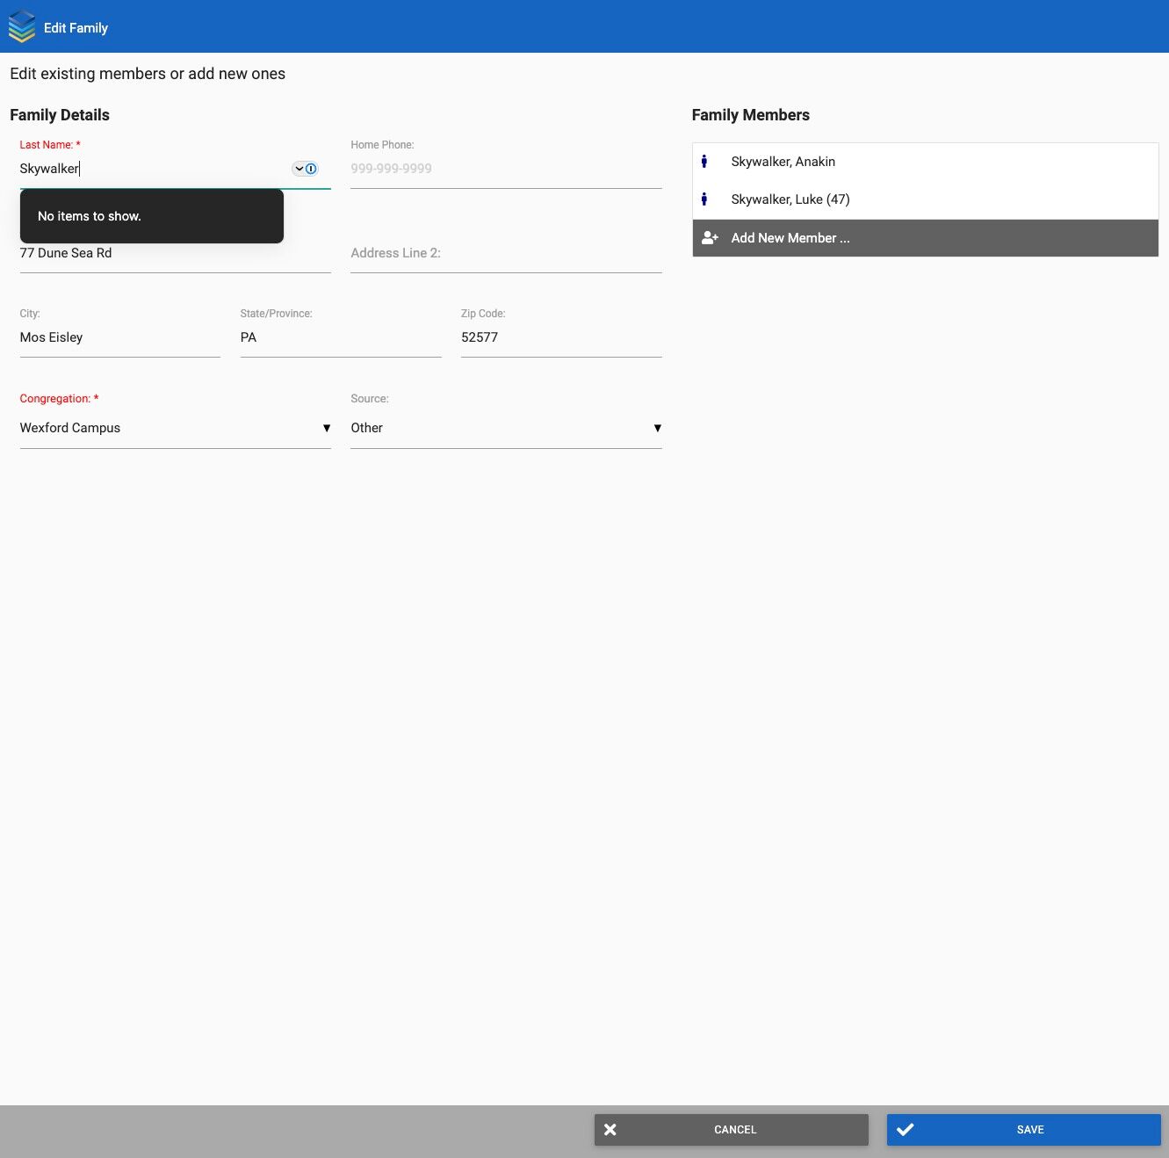
Task: Select Skywalker, Luke (47) family member
Action: (926, 199)
